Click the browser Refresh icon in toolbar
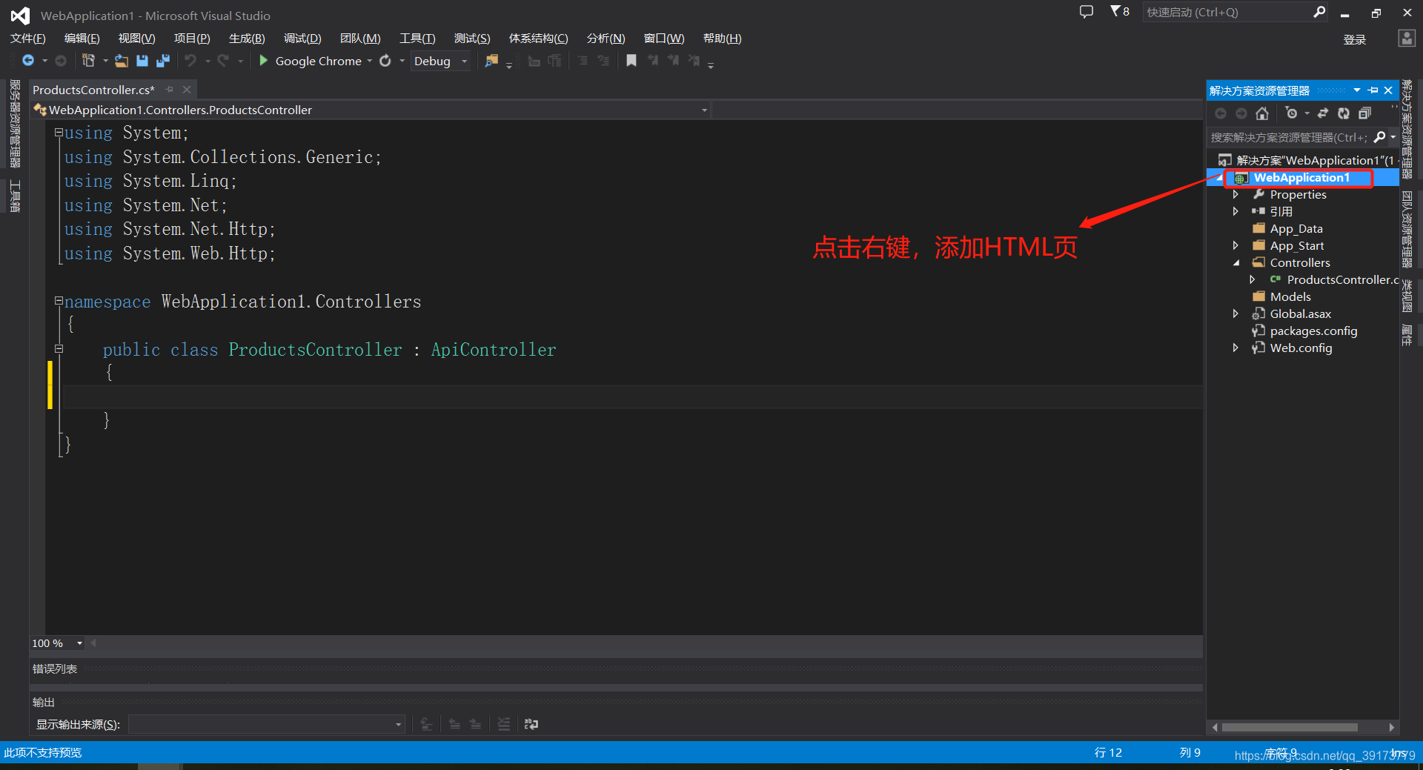The image size is (1423, 770). 385,61
